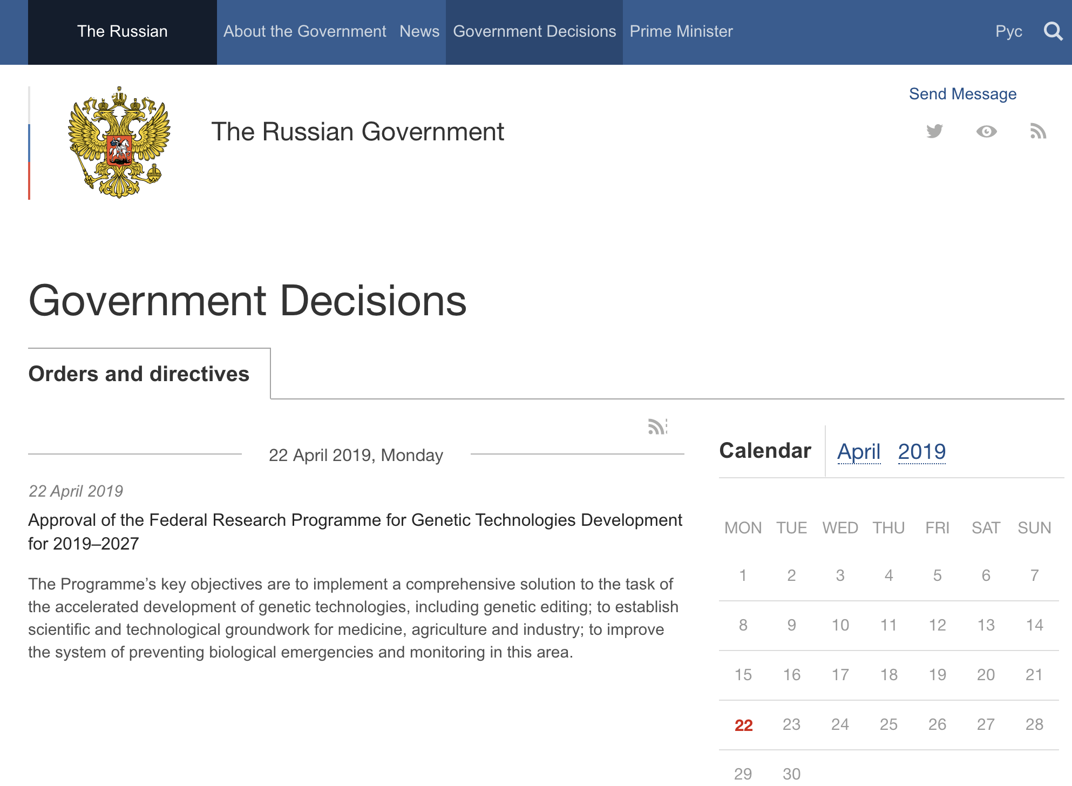Open About the Government menu
The height and width of the screenshot is (786, 1072).
pyautogui.click(x=305, y=31)
